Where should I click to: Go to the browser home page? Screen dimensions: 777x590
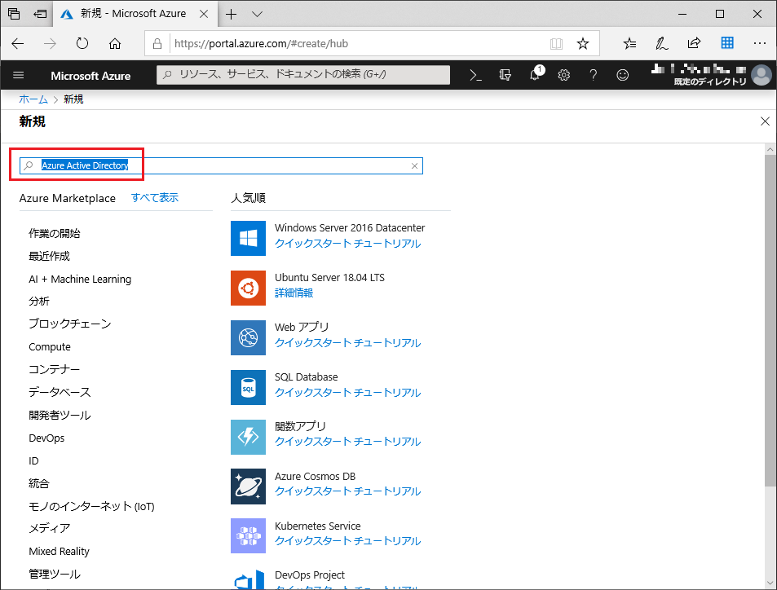click(x=115, y=43)
